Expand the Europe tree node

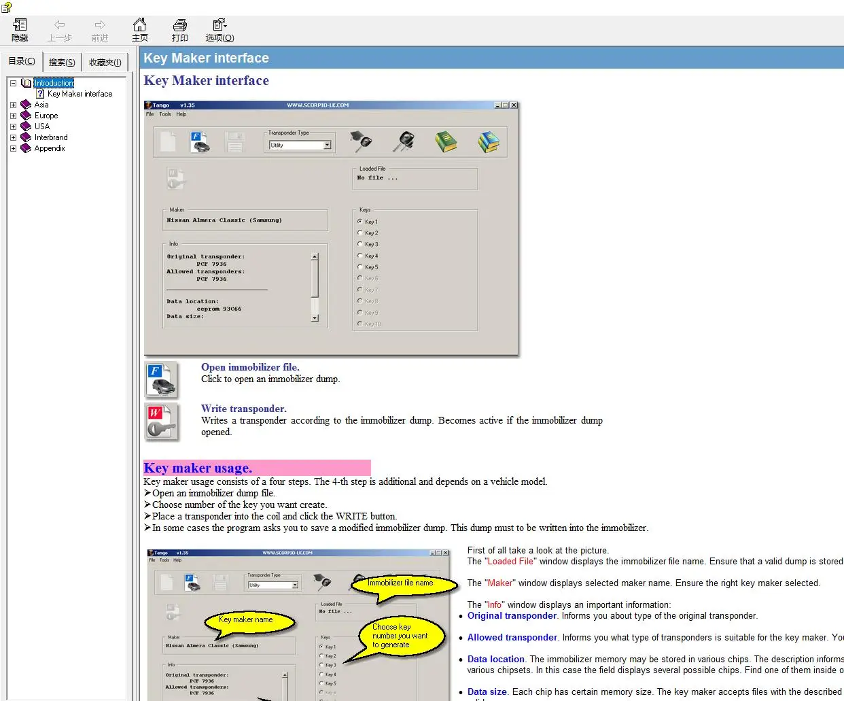[13, 116]
